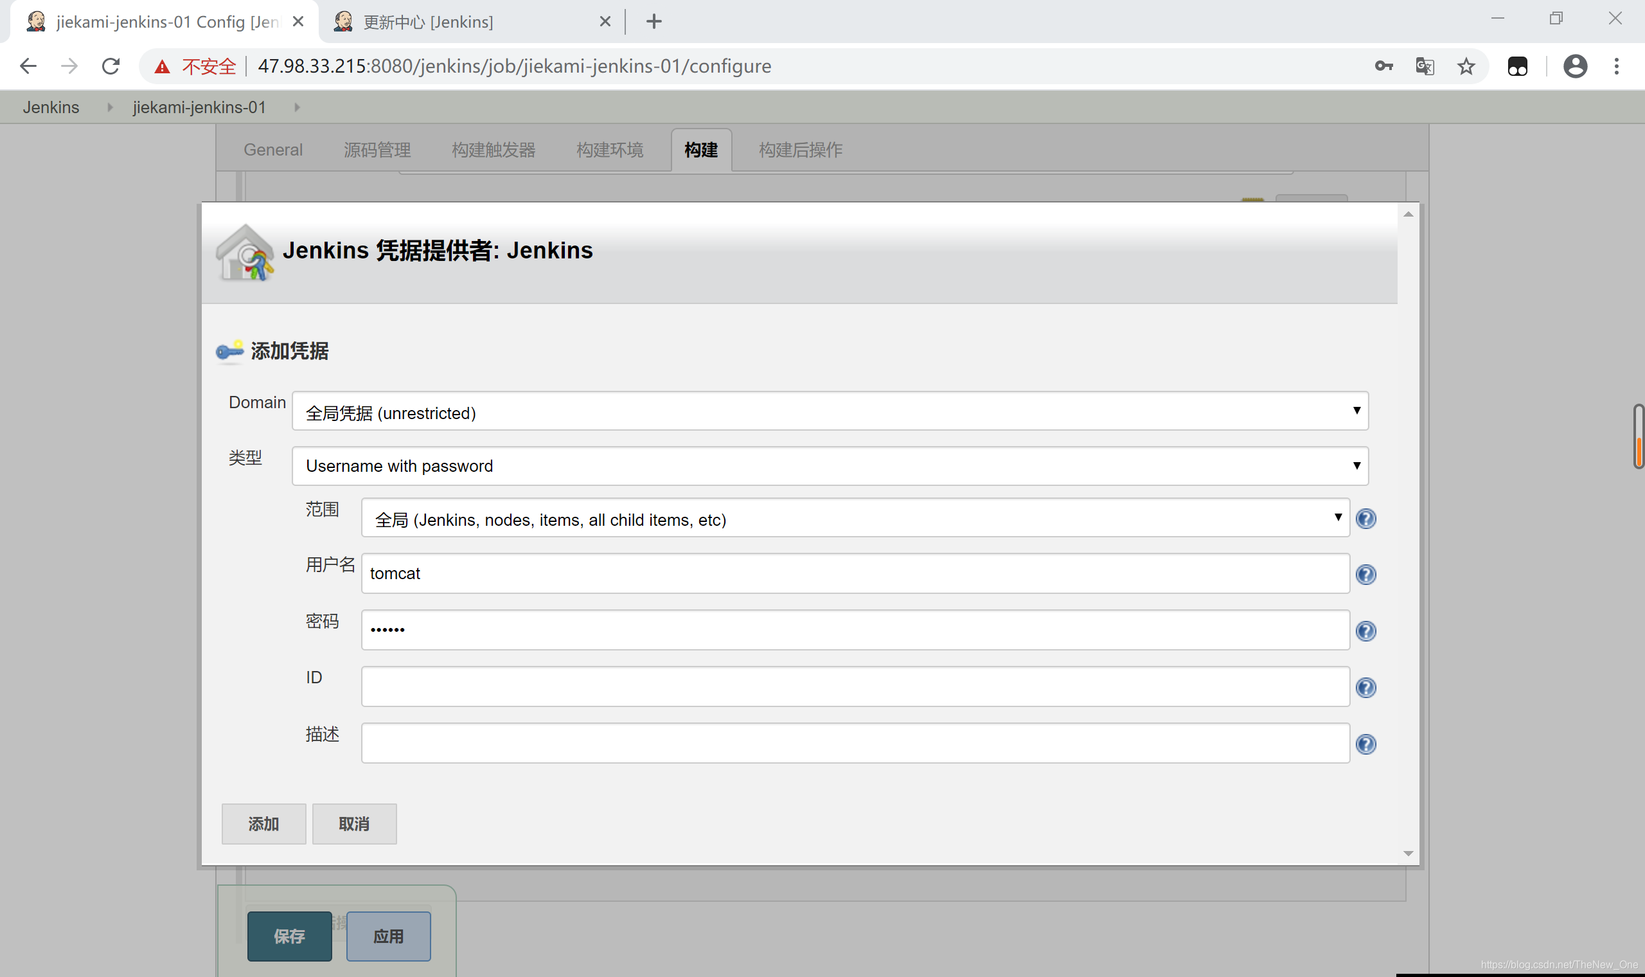Click the 应用 button
The width and height of the screenshot is (1645, 977).
[x=388, y=936]
